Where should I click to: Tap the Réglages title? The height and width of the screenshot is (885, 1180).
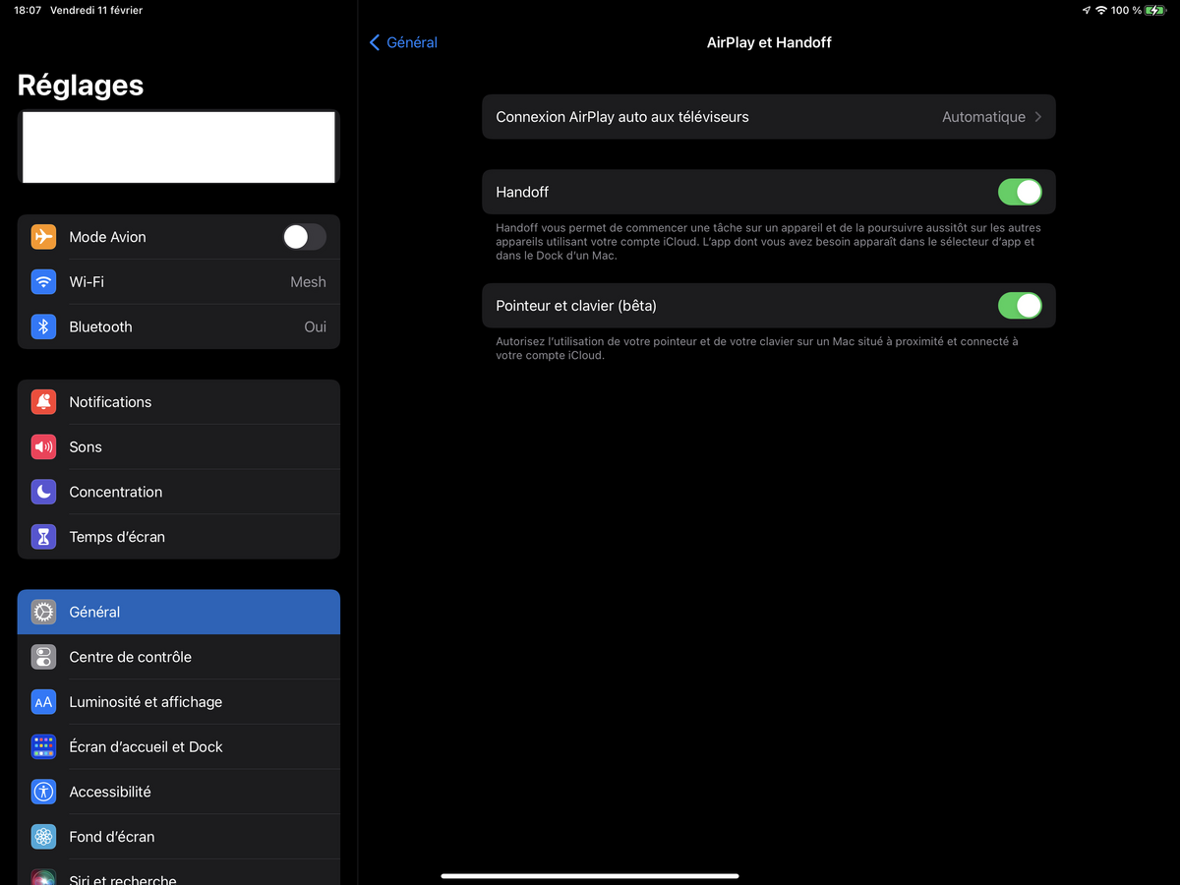tap(81, 86)
